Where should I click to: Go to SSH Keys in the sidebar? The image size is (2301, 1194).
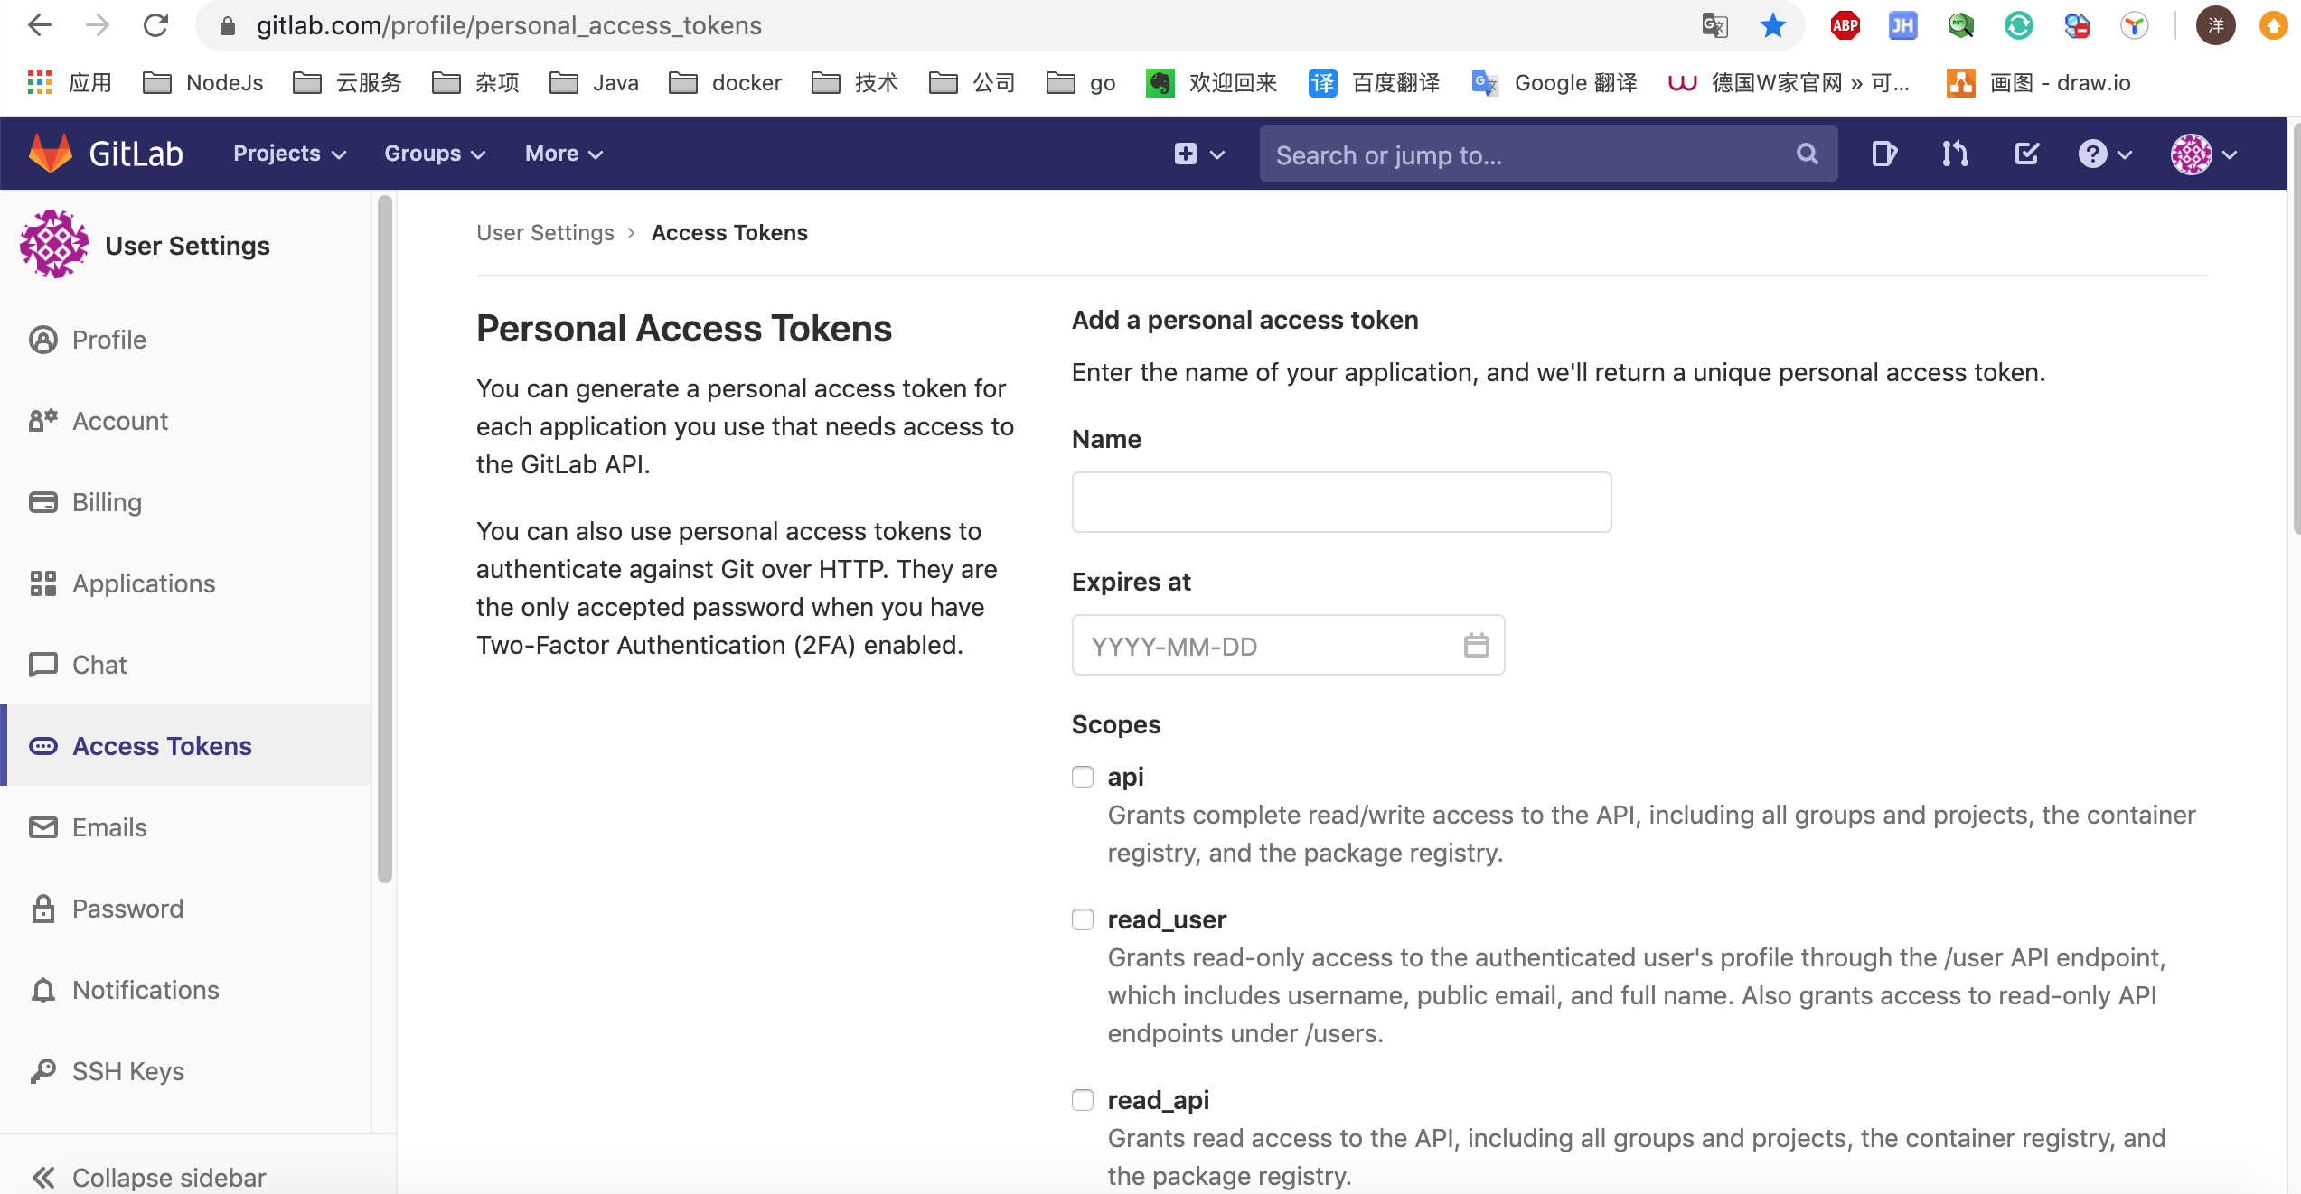click(127, 1071)
